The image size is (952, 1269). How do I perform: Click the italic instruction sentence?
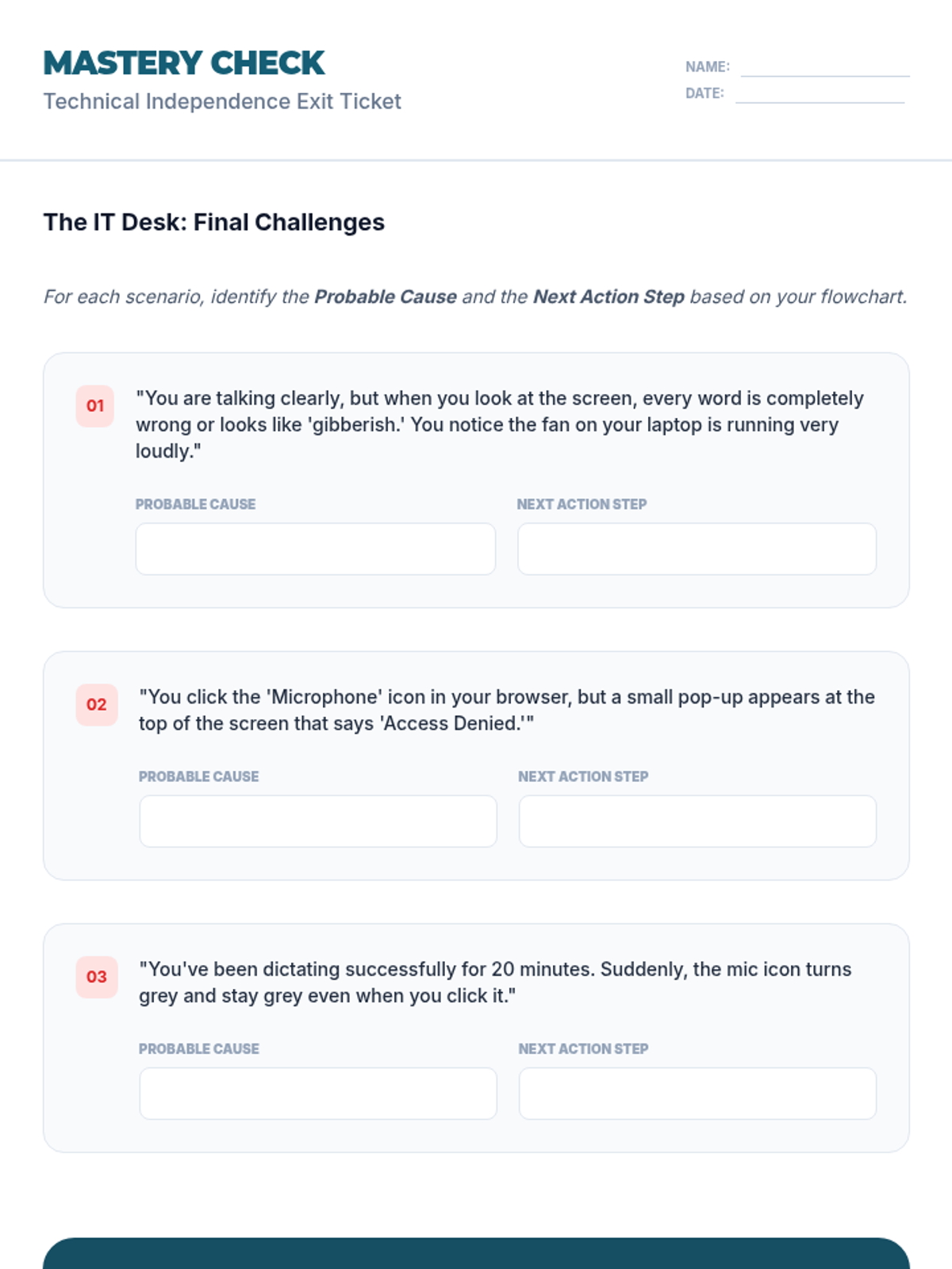click(475, 297)
